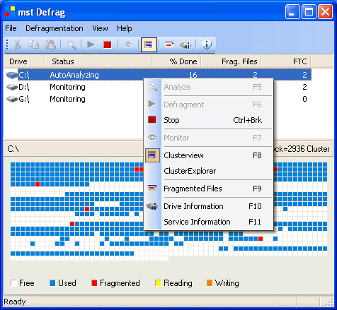337x310 pixels.
Task: Click the red Stop toolbar button
Action: (x=108, y=44)
